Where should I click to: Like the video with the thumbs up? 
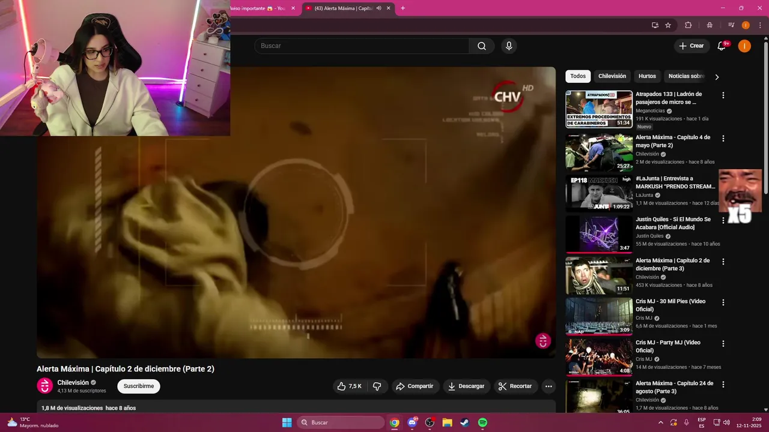(x=349, y=386)
